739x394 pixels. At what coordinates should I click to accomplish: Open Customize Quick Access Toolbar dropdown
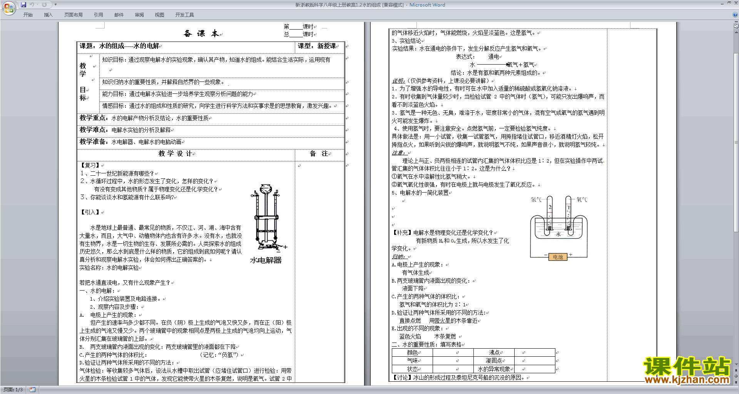tap(55, 5)
